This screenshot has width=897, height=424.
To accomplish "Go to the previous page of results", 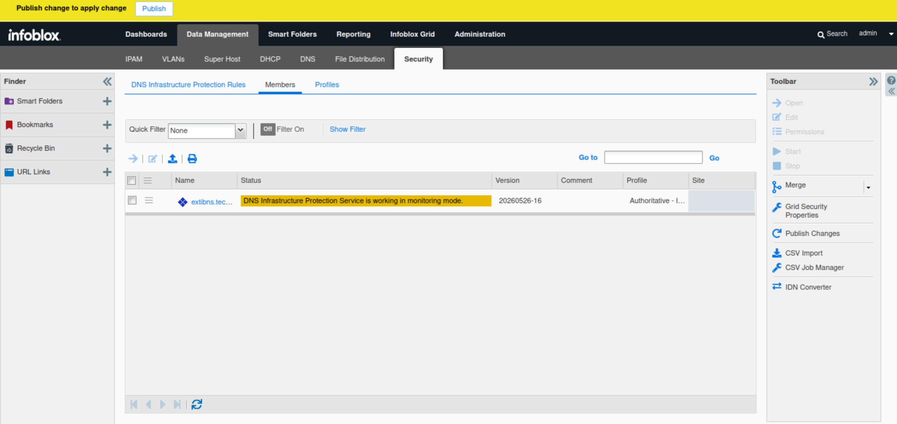I will tap(148, 404).
